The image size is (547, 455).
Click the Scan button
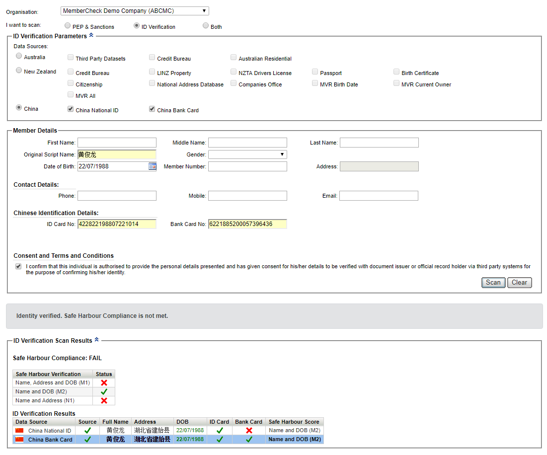493,283
